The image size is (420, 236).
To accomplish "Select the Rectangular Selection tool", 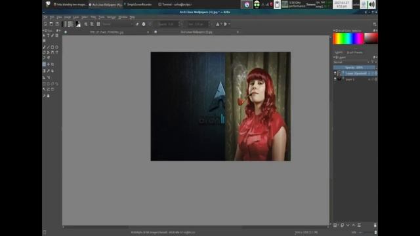I will 44,84.
